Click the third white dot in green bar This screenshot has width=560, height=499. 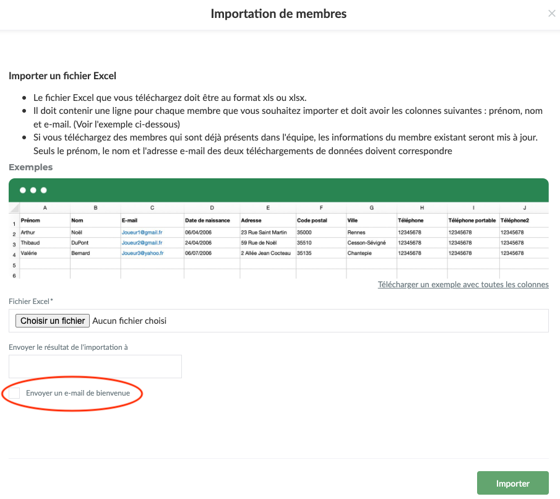[43, 190]
